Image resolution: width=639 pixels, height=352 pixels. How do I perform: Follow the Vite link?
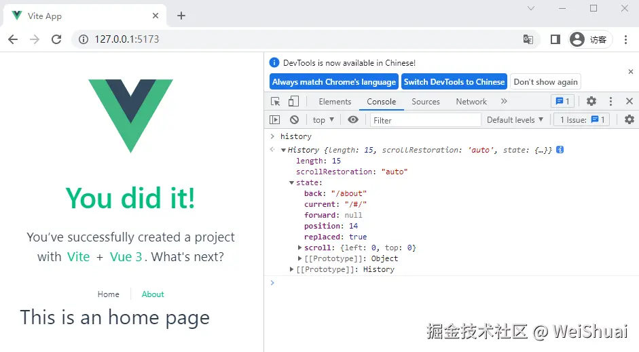pos(78,257)
